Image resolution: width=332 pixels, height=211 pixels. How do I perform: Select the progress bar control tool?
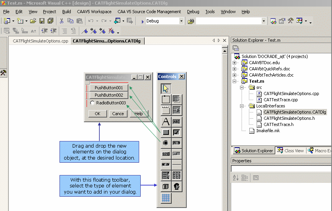pos(177,154)
